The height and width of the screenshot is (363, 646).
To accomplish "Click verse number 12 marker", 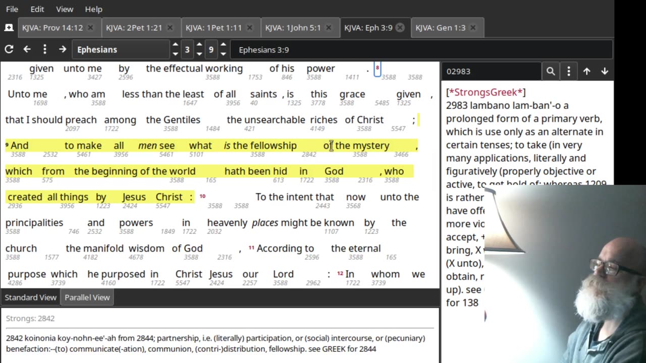I will (x=340, y=273).
